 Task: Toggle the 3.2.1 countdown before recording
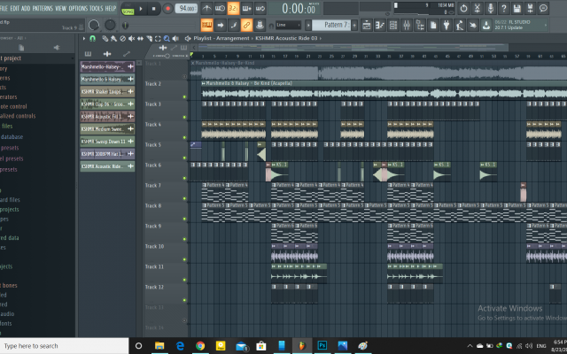[233, 8]
